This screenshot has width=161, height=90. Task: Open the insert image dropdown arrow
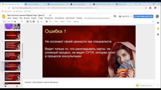[35, 22]
